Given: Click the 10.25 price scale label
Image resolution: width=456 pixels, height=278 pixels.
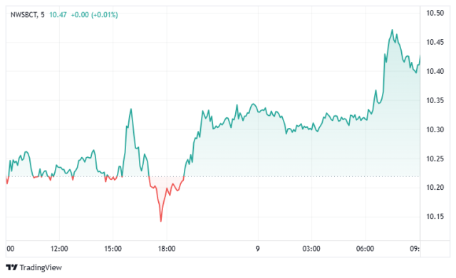Looking at the screenshot, I should (x=435, y=159).
